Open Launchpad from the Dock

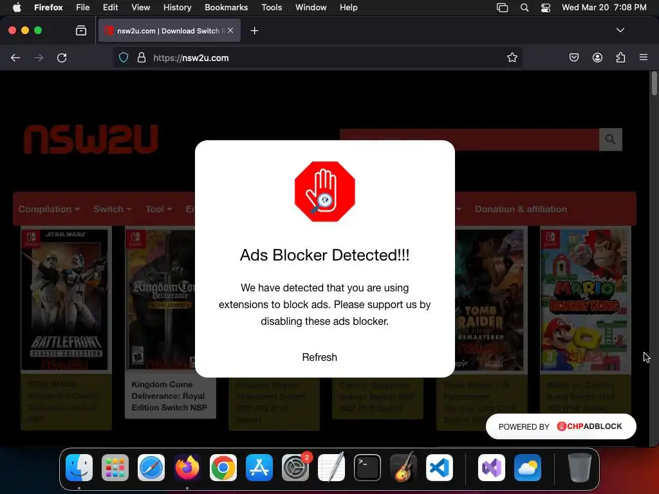[x=115, y=468]
